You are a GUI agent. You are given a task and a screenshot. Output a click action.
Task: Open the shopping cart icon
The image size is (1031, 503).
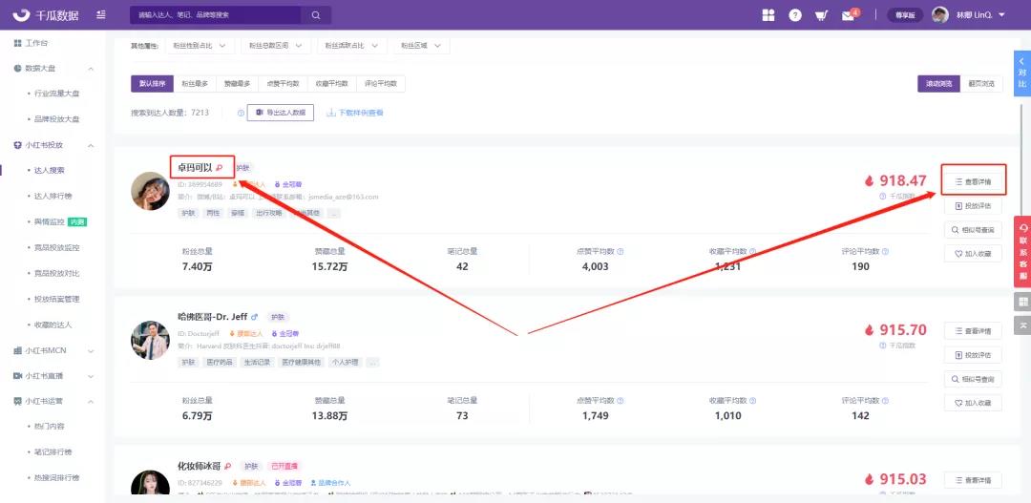821,15
